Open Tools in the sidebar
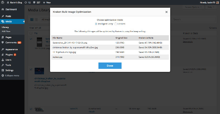Screen dimensions: 220x114 [8, 65]
